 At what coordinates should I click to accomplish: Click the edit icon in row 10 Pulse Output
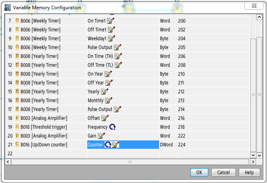(x=118, y=47)
